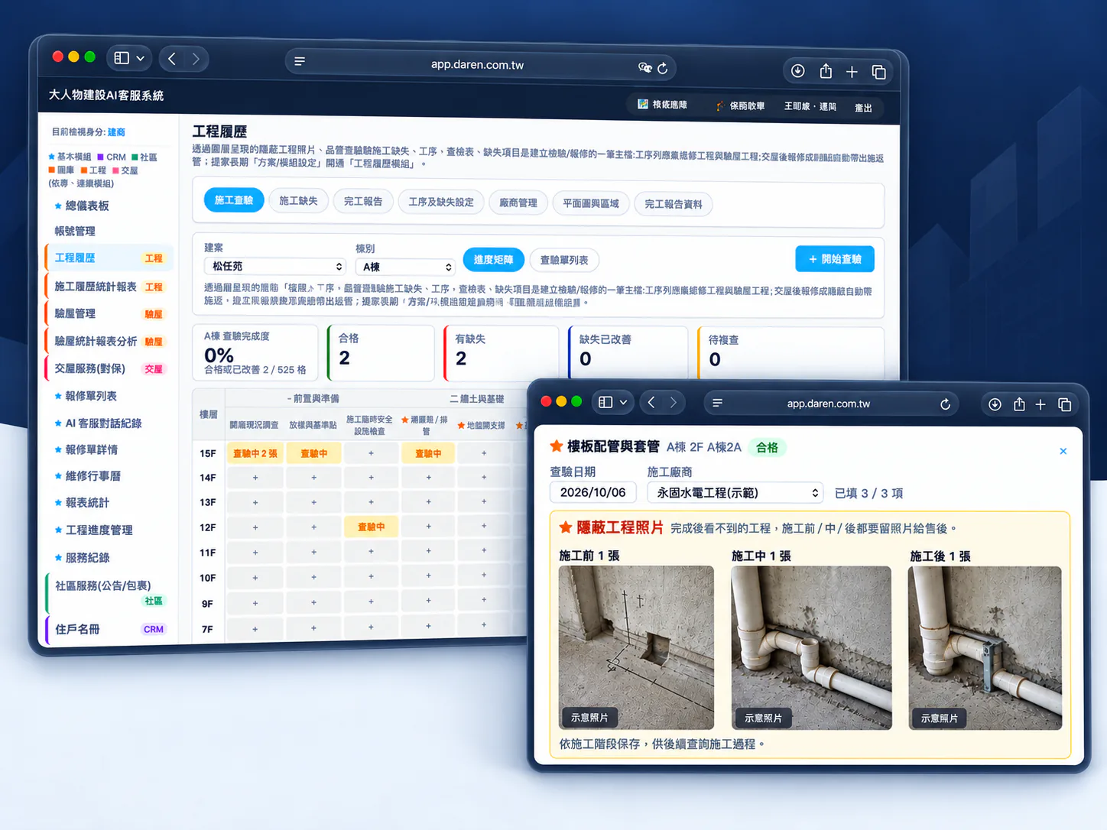Switch to 完工報告 tab
Image resolution: width=1107 pixels, height=830 pixels.
point(363,201)
